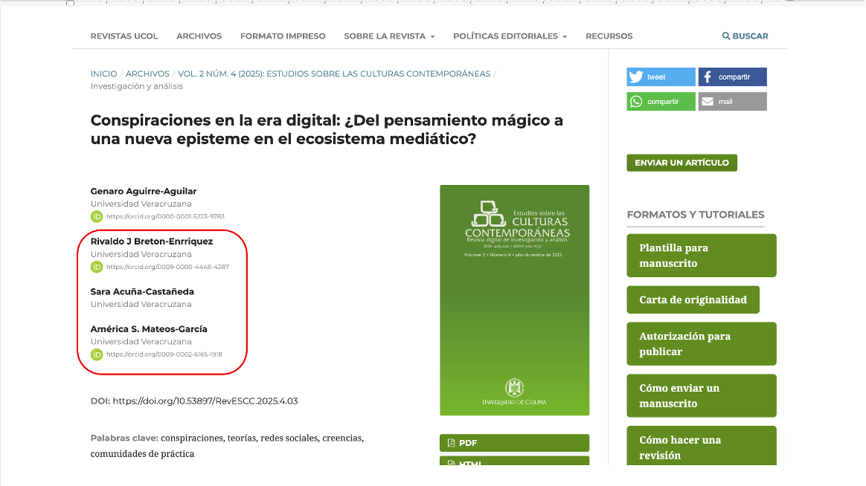Click ORCID icon for América S. Mateos-García
866x486 pixels.
[97, 354]
